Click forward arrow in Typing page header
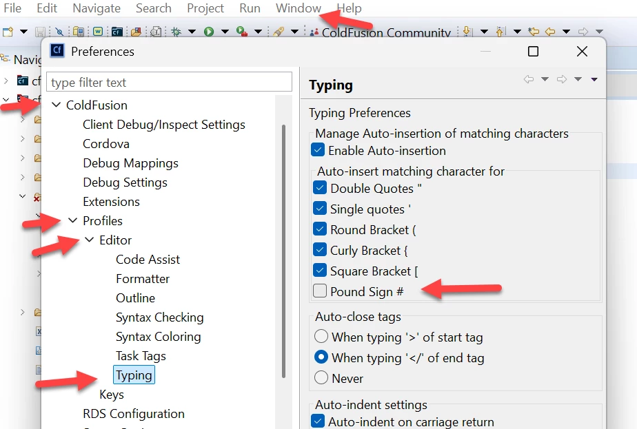This screenshot has width=637, height=429. (562, 79)
